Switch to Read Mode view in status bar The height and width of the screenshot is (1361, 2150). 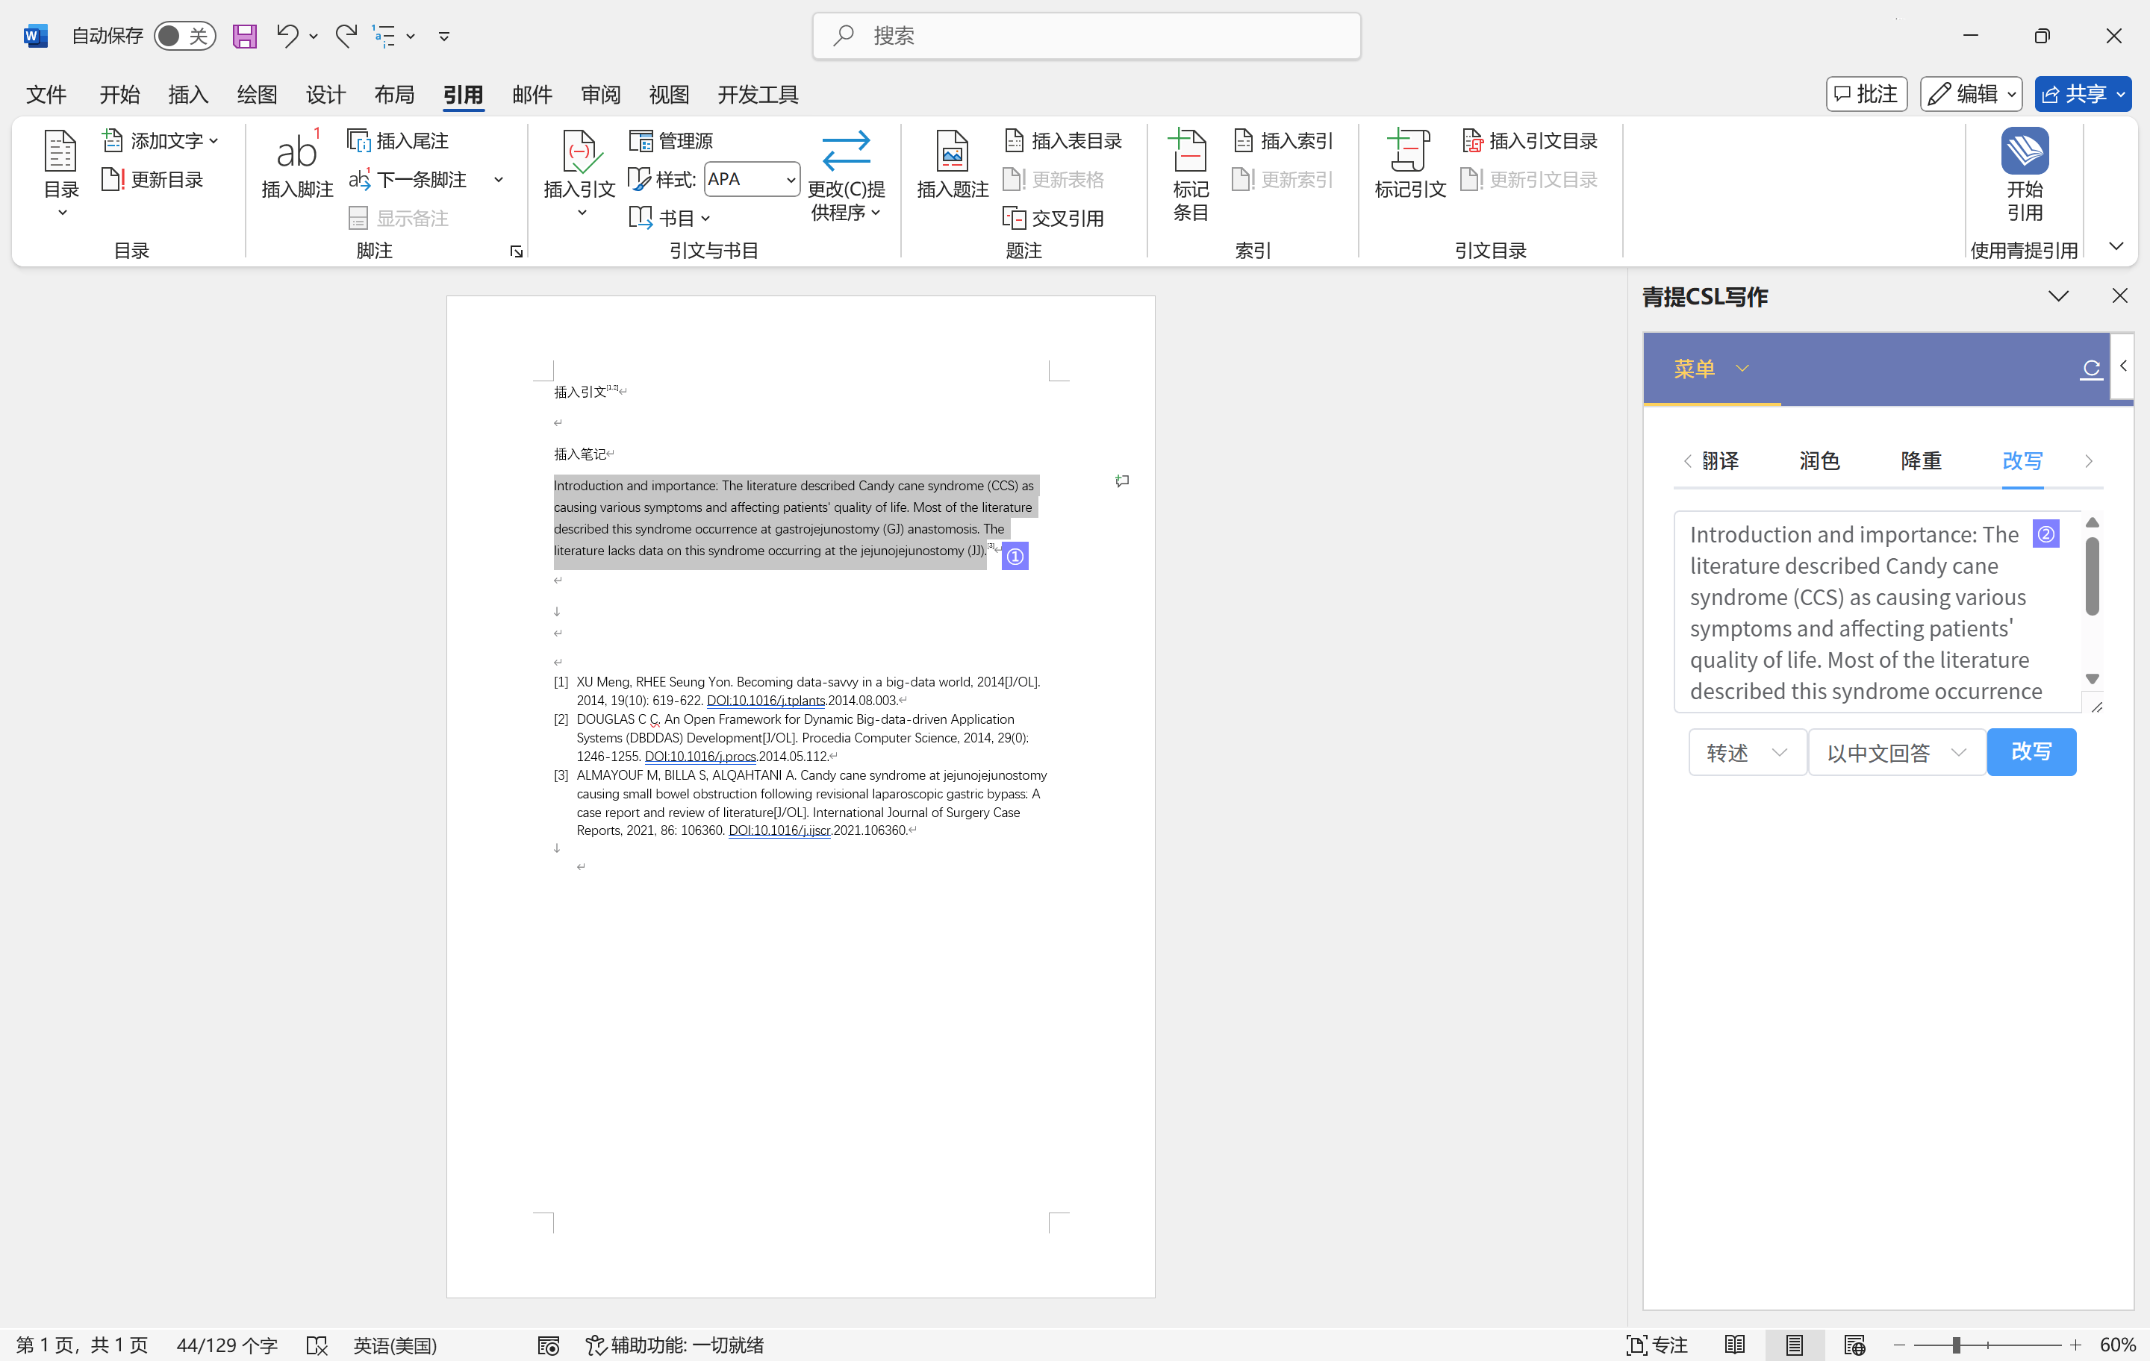1734,1344
